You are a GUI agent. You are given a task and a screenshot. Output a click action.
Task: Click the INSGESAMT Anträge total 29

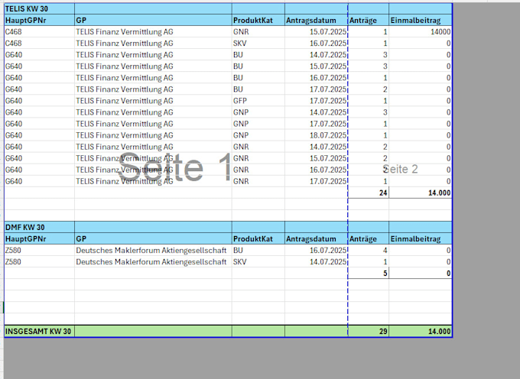[x=368, y=332]
